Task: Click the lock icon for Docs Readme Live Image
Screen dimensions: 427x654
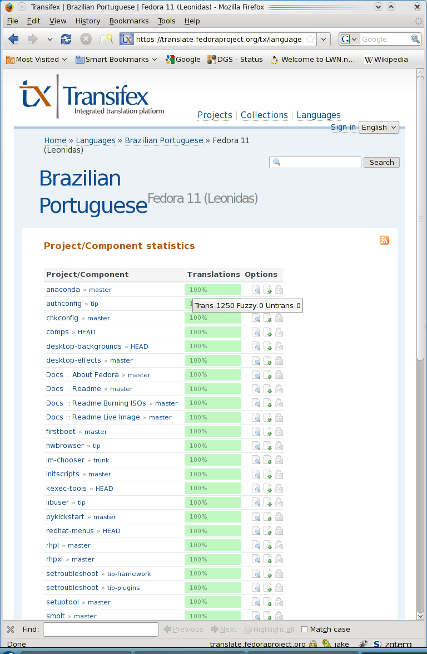Action: (x=279, y=417)
